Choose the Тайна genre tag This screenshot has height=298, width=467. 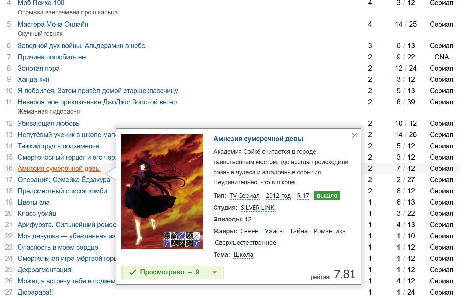click(x=299, y=231)
